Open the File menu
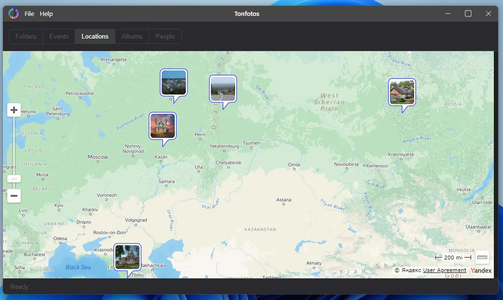 (29, 14)
